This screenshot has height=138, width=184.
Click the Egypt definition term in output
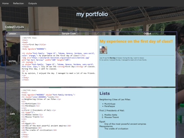click(x=102, y=122)
